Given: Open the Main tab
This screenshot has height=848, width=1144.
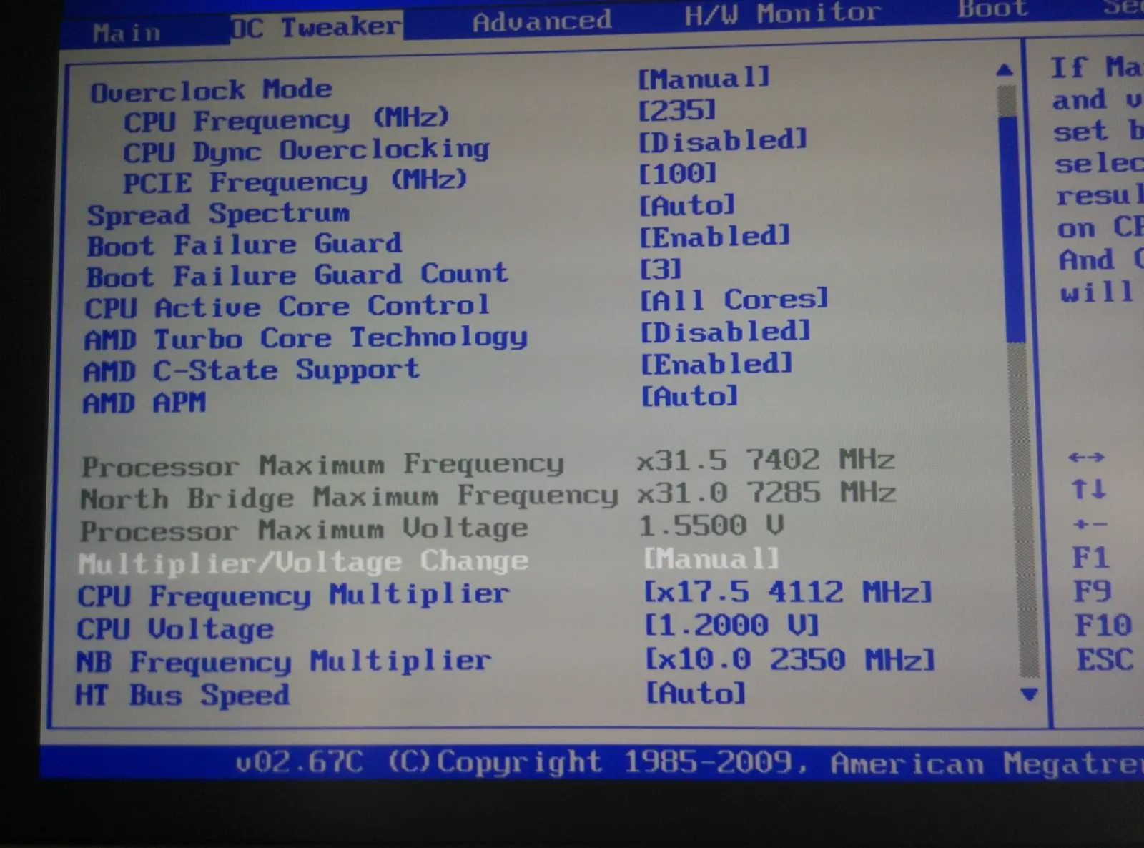Looking at the screenshot, I should (126, 33).
